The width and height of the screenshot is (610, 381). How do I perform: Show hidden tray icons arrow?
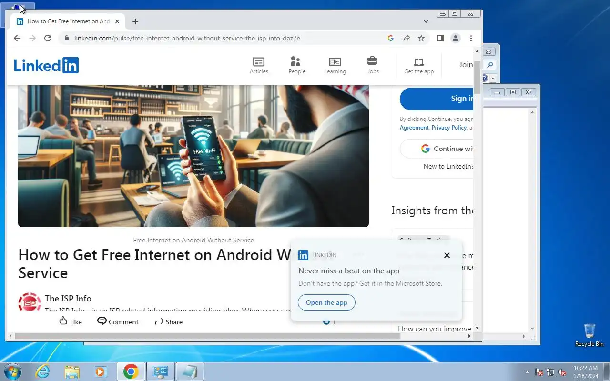pos(527,372)
